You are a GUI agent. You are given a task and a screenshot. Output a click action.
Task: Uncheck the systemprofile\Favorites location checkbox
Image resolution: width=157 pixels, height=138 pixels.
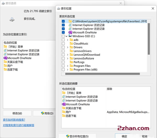pyautogui.click(x=63, y=21)
